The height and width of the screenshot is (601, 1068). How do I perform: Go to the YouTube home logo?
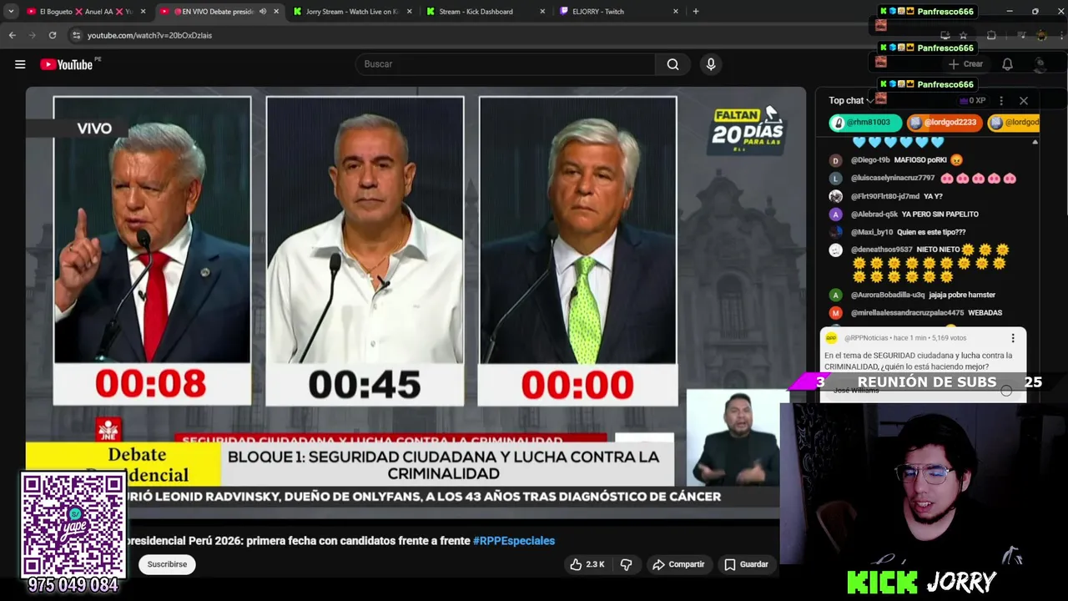point(66,64)
